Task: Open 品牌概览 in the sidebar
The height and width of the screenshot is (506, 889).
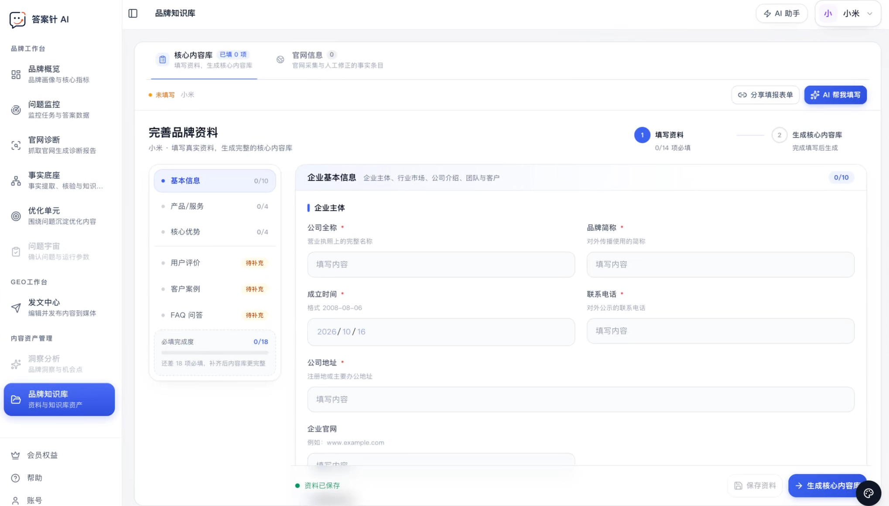Action: 59,74
